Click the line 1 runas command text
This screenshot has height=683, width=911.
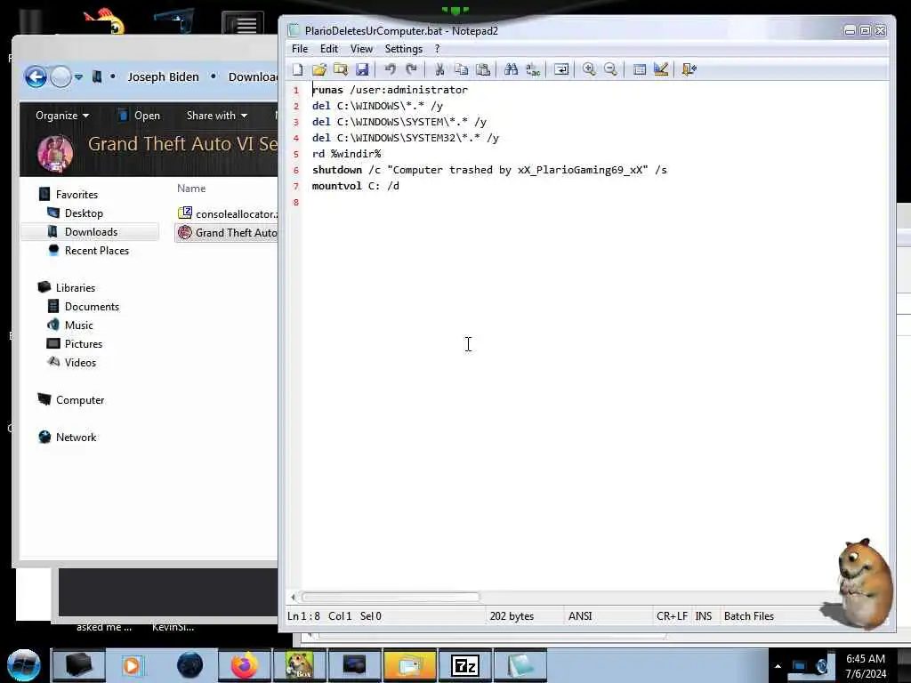[390, 90]
